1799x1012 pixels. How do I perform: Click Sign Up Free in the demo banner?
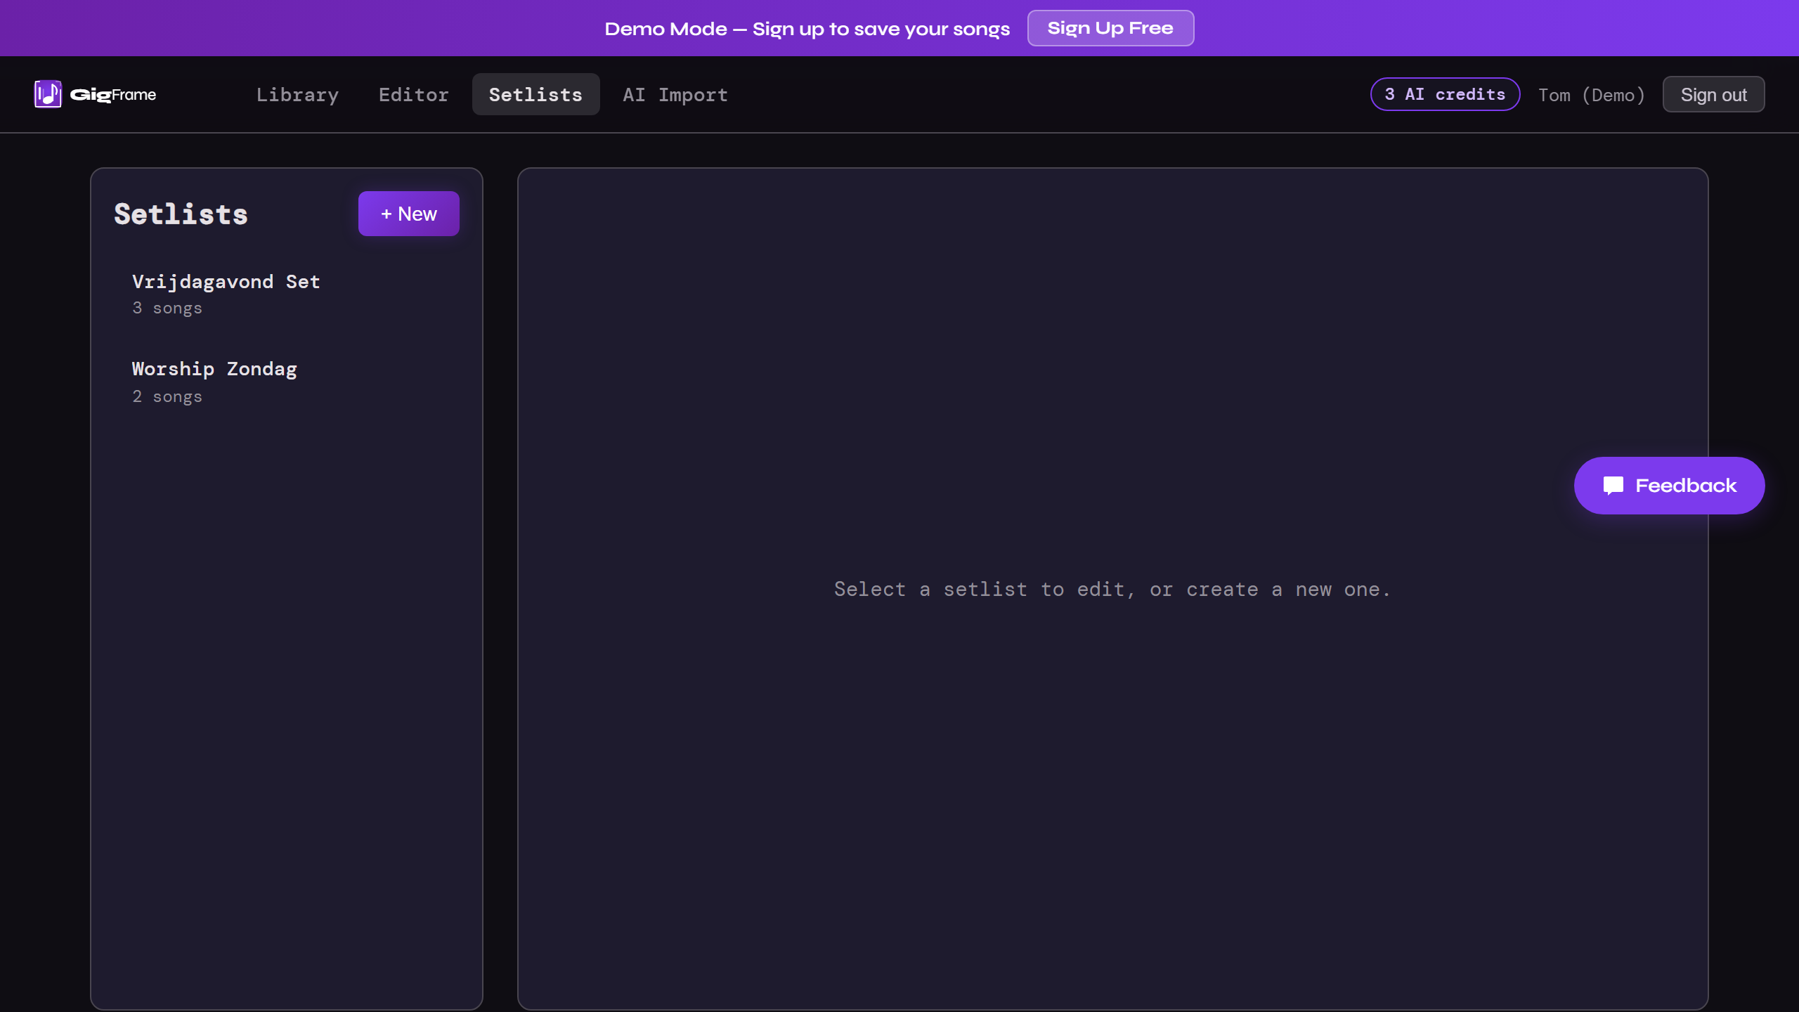click(x=1110, y=28)
